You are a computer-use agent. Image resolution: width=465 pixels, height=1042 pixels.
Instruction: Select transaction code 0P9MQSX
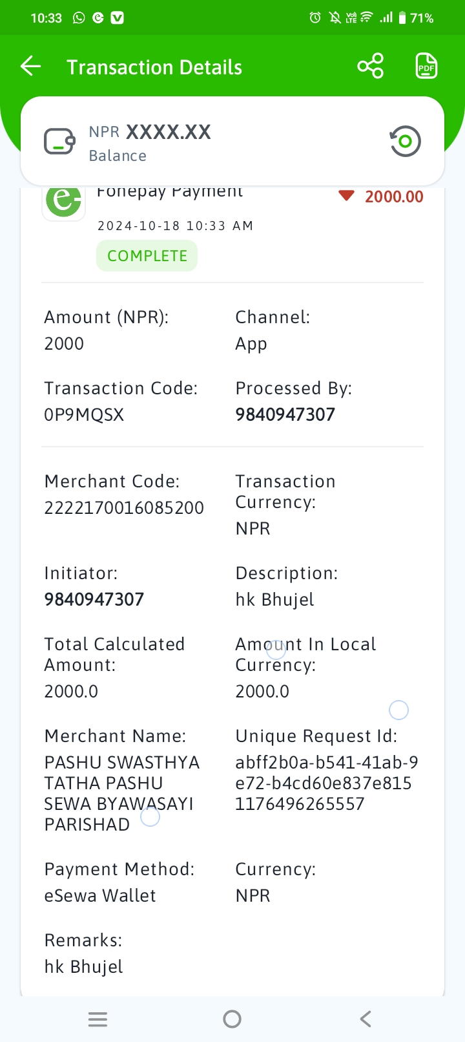click(x=84, y=414)
